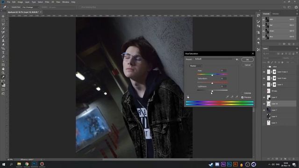Open the Master channel dropdown
This screenshot has width=299, height=168.
195,66
